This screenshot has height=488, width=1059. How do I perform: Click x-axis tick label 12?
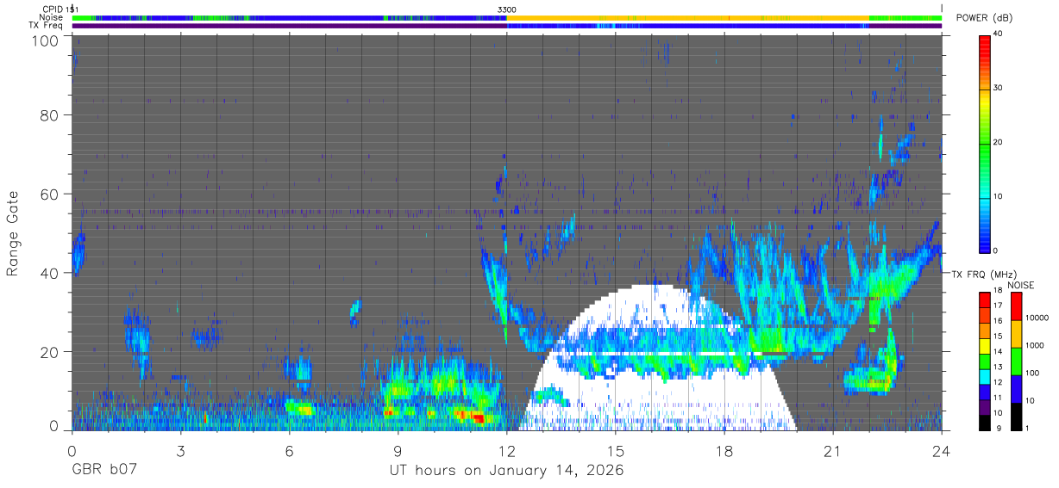506,450
